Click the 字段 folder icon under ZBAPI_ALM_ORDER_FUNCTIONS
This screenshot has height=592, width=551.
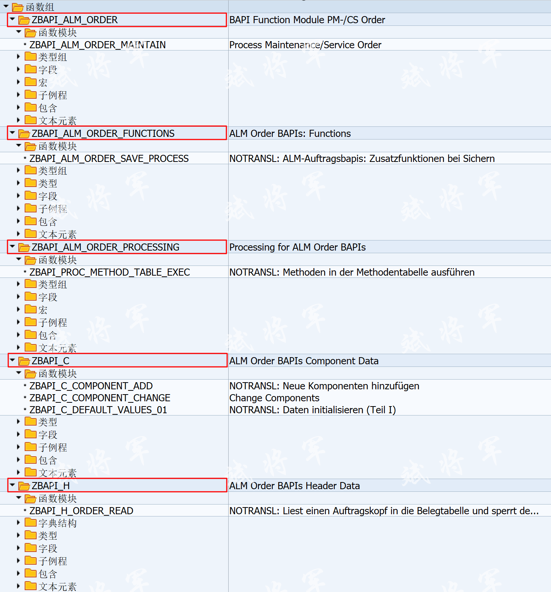tap(30, 196)
